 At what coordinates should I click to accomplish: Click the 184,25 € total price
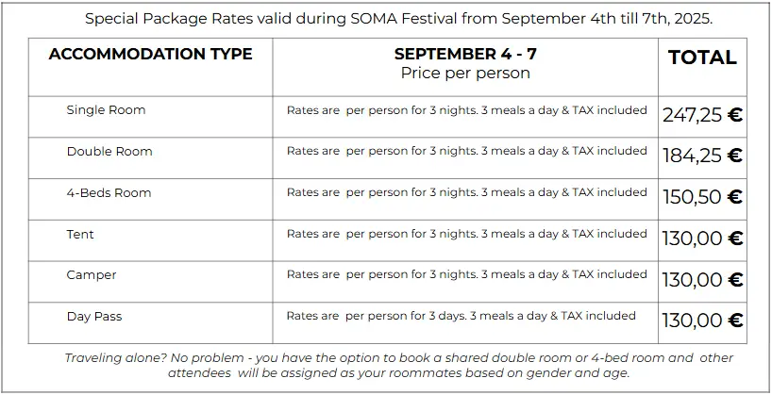point(702,156)
